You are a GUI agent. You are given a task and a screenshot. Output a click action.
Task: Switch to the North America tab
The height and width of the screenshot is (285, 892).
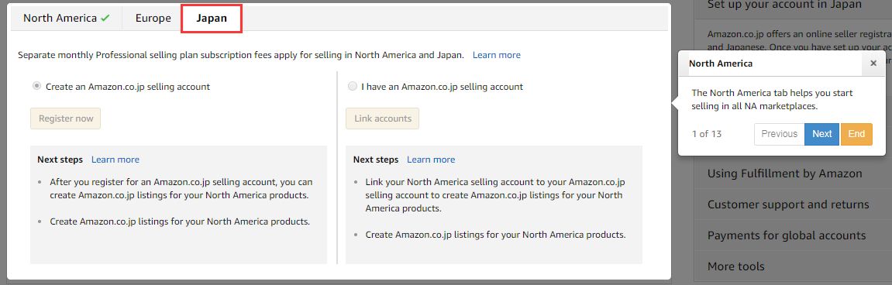[x=66, y=19]
